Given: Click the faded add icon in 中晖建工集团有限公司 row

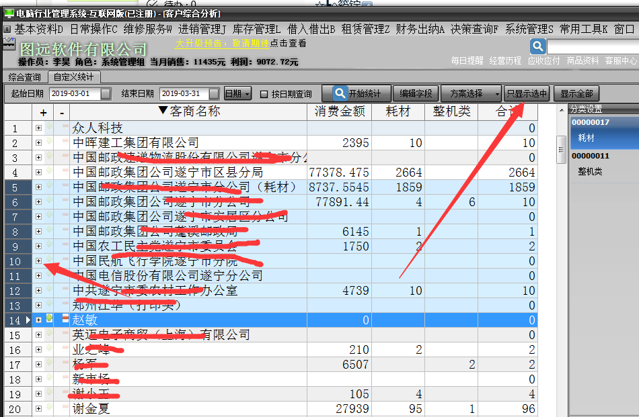Looking at the screenshot, I should tap(49, 141).
